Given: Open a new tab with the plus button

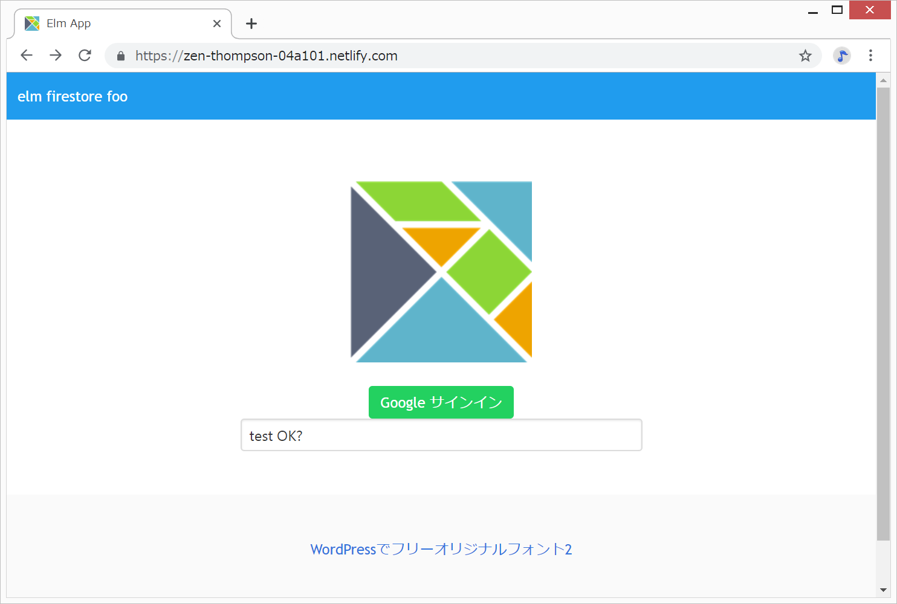Looking at the screenshot, I should [251, 24].
